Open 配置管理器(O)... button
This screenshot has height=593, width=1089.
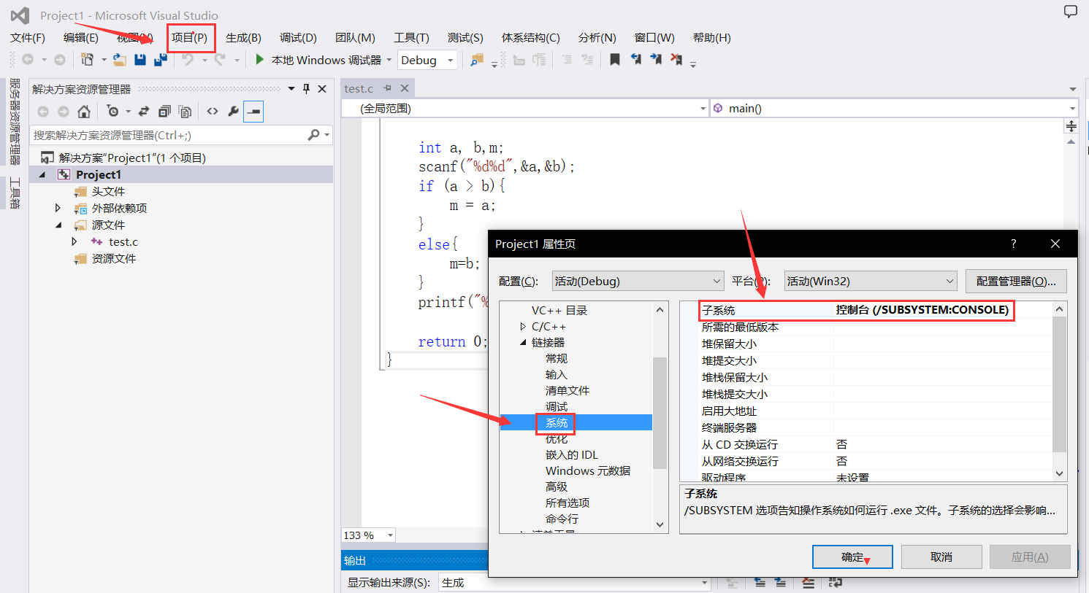(1016, 281)
